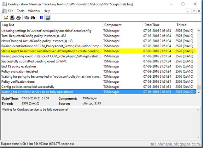
Task: Open the Window menu
Action: click(x=34, y=11)
